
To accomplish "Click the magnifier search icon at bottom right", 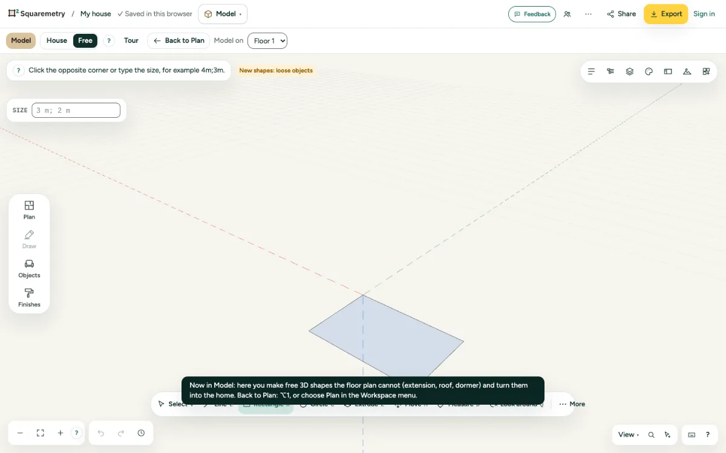I will click(651, 435).
